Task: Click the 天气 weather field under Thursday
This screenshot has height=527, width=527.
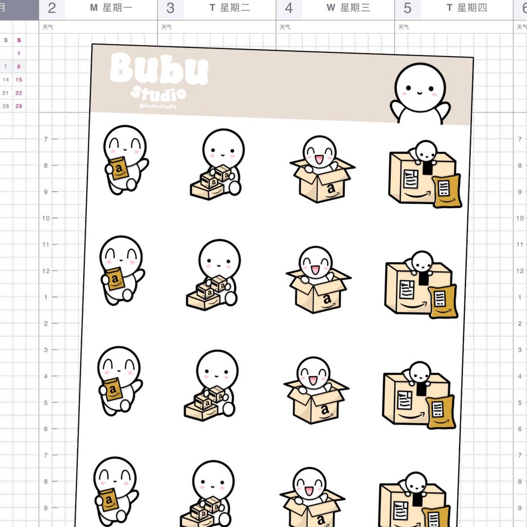Action: tap(454, 27)
